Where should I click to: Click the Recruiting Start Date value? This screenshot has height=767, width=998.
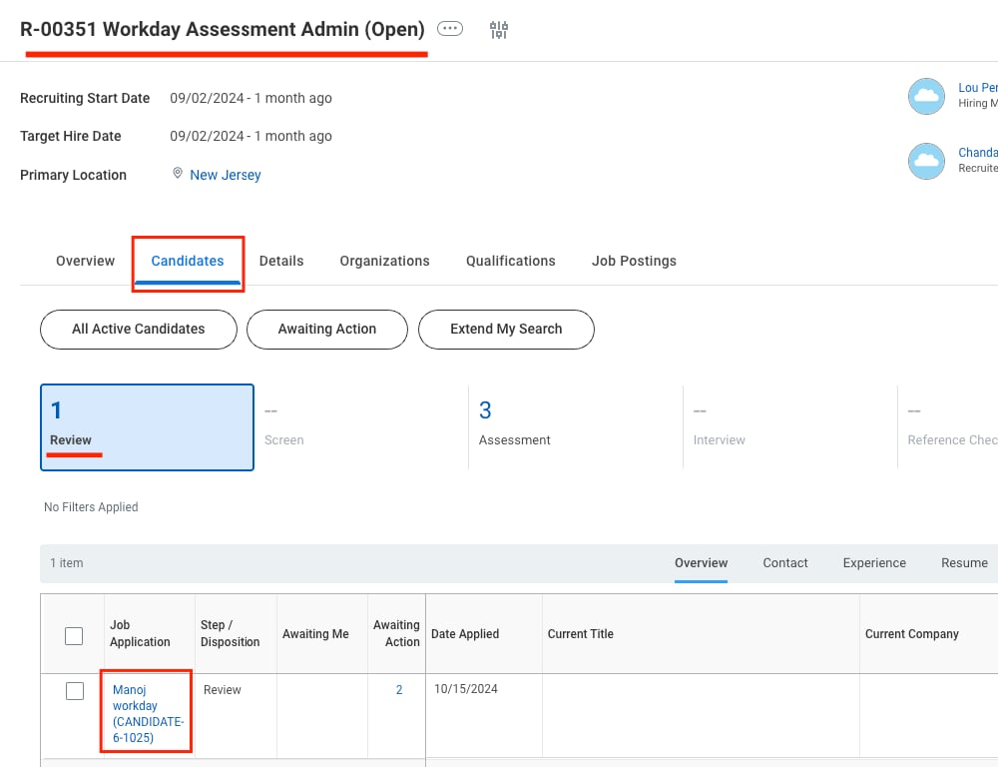click(x=250, y=98)
